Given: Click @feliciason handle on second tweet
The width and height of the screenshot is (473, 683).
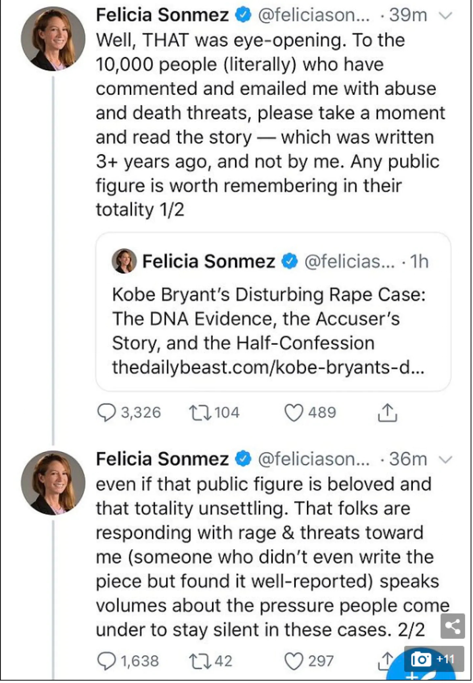Looking at the screenshot, I should (x=314, y=459).
